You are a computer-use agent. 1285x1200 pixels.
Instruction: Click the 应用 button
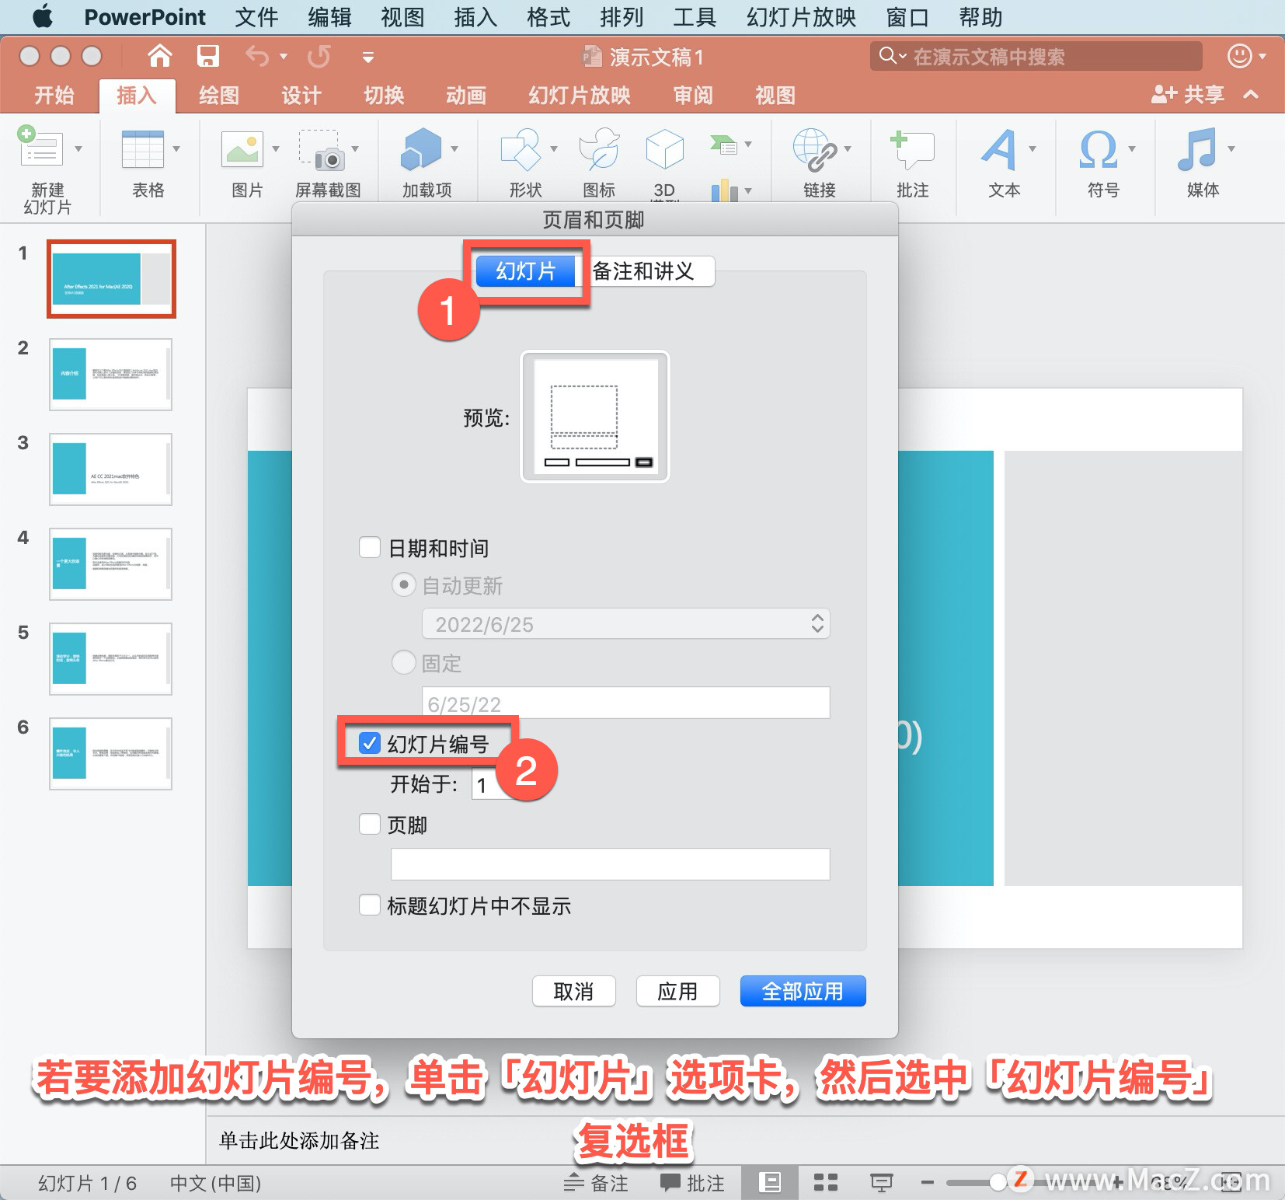(677, 991)
